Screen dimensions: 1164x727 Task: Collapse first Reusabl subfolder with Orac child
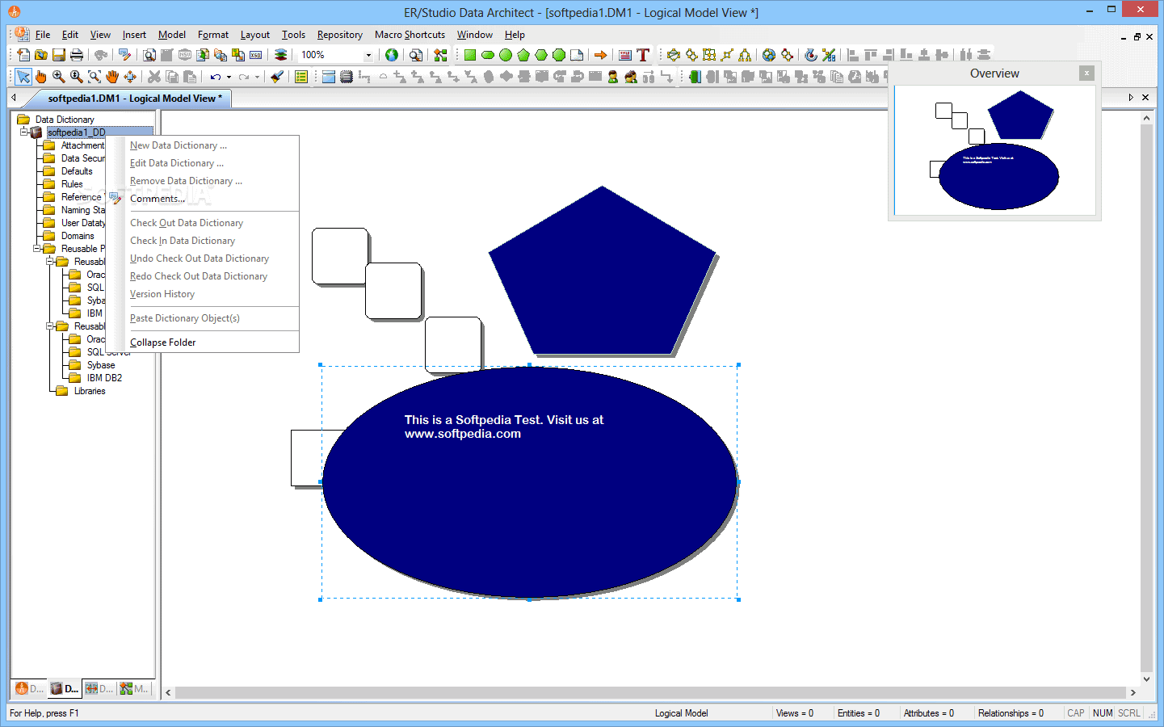50,262
